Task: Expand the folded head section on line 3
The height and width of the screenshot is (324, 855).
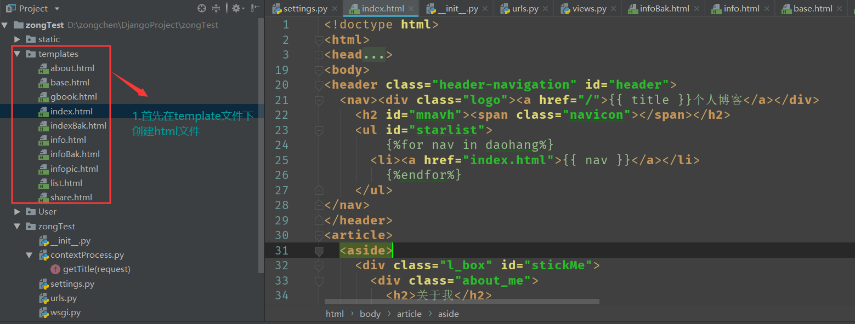Action: pos(319,55)
